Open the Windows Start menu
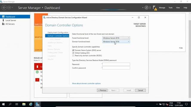 3,104
